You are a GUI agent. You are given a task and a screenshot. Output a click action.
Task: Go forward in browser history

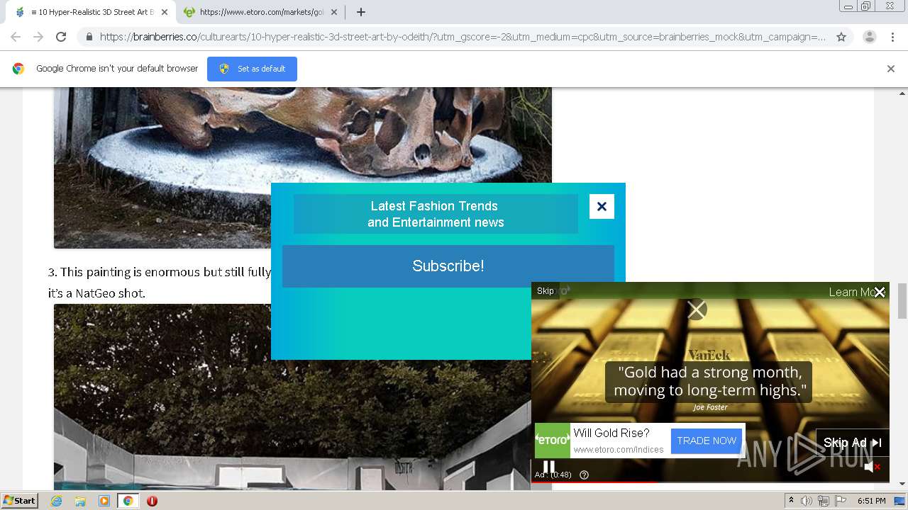[x=38, y=37]
